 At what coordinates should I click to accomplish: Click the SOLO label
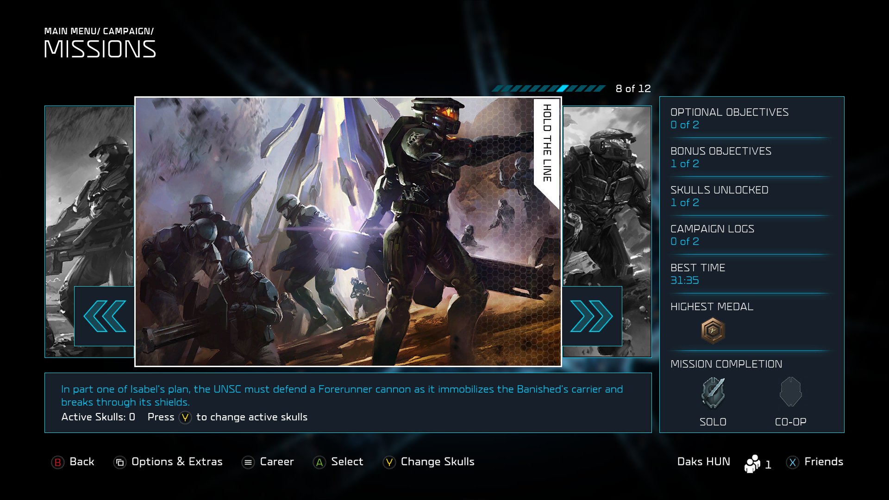click(713, 422)
